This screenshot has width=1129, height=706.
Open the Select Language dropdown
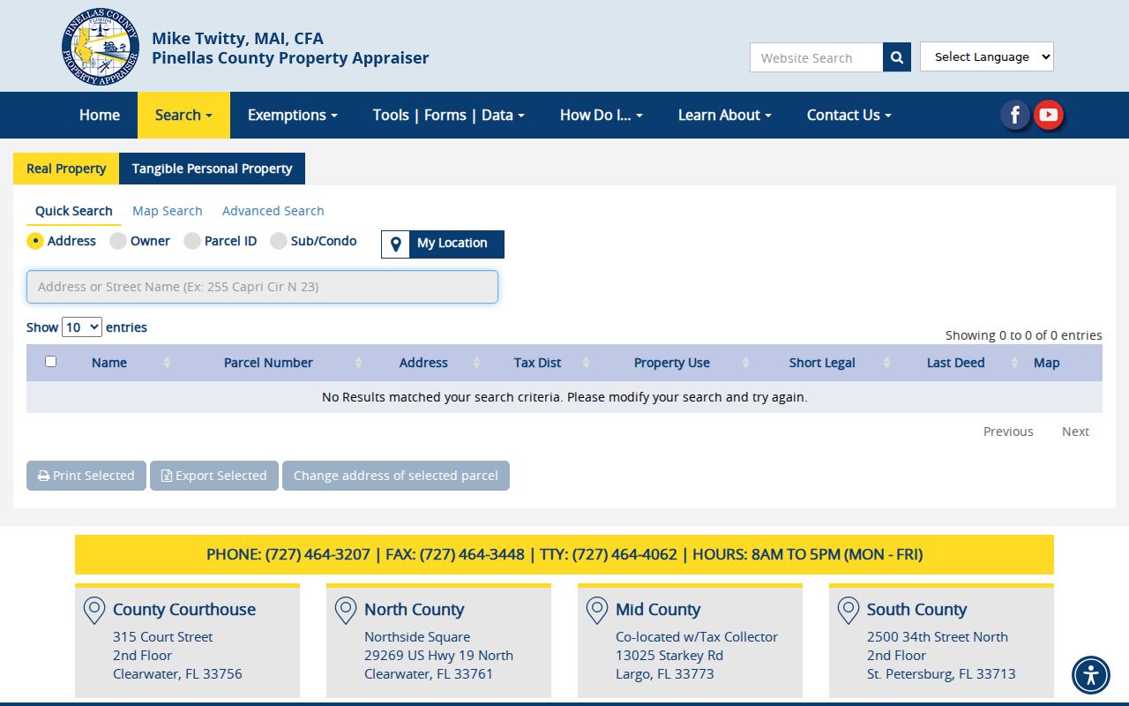click(987, 56)
